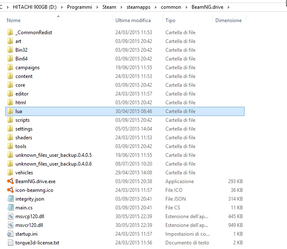Viewport: 287px width, 249px height.
Task: Click BeamNG.drive in address breadcrumb
Action: pyautogui.click(x=207, y=7)
